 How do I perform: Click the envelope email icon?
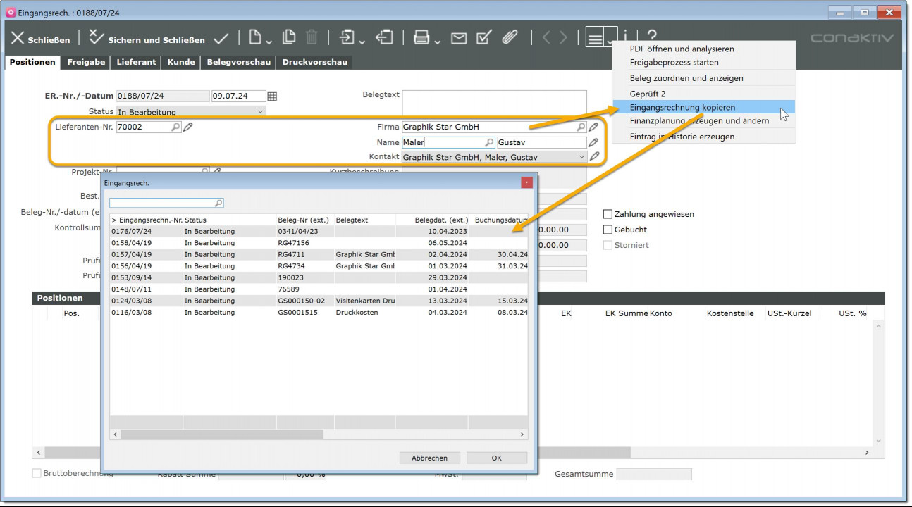pyautogui.click(x=459, y=38)
